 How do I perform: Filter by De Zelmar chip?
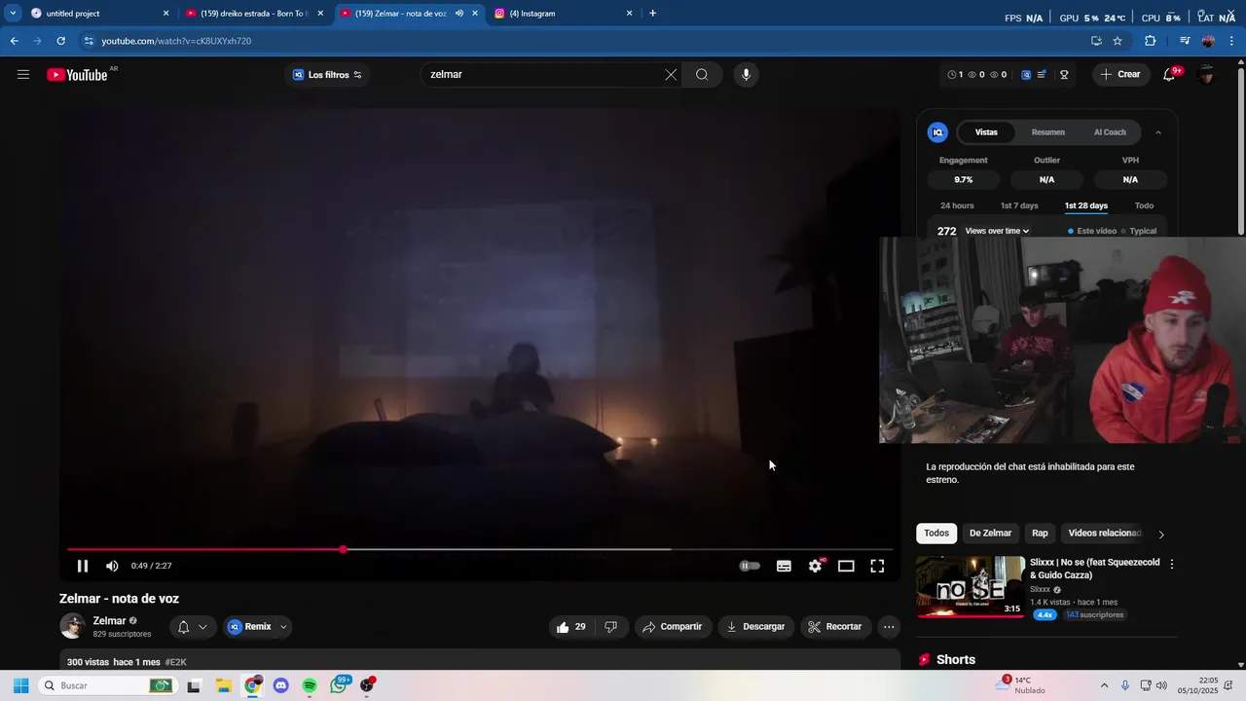pos(990,534)
